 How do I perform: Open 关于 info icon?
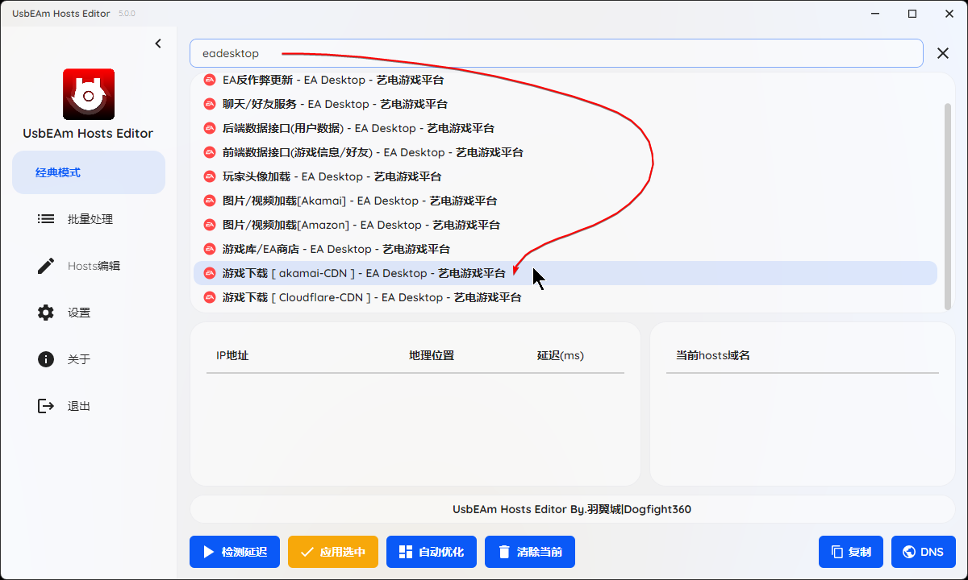pyautogui.click(x=46, y=359)
